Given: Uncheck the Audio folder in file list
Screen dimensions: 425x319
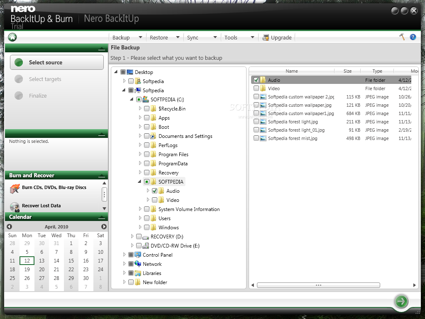Looking at the screenshot, I should [x=256, y=80].
